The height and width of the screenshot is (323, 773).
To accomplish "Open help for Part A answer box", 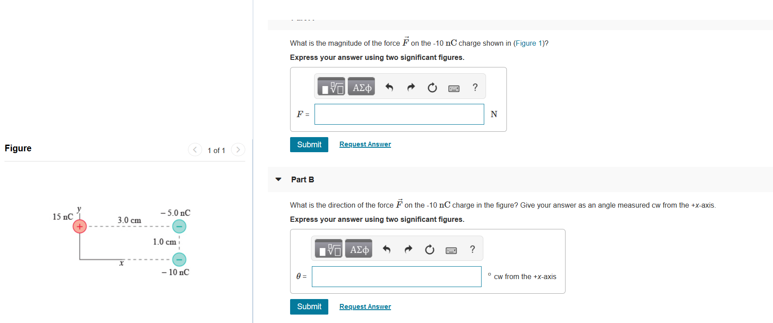I will tap(475, 87).
